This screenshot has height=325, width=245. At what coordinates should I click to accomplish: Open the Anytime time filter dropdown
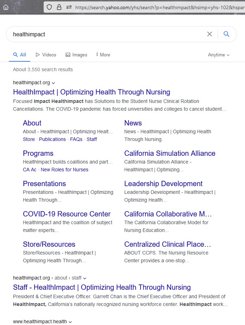point(219,55)
